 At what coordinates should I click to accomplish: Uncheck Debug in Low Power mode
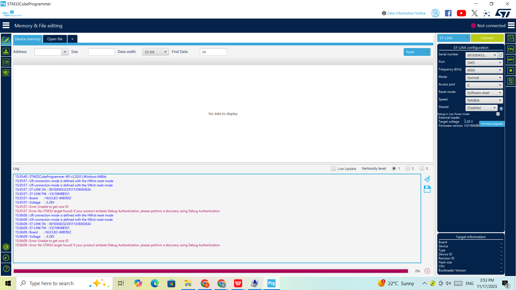tap(498, 114)
